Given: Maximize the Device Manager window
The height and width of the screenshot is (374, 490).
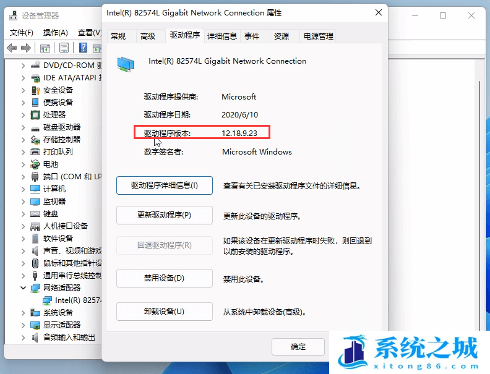Looking at the screenshot, I should (x=443, y=15).
